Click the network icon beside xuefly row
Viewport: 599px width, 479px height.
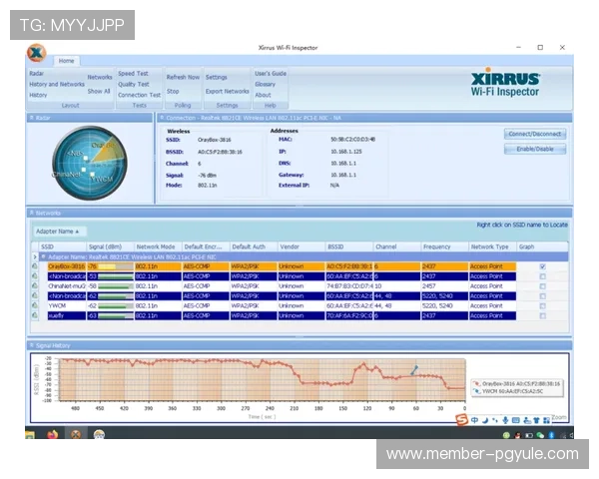click(35, 316)
